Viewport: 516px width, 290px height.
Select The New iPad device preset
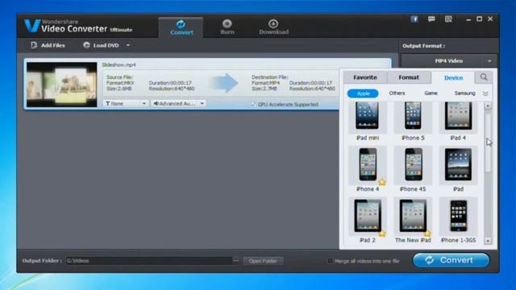coord(413,220)
